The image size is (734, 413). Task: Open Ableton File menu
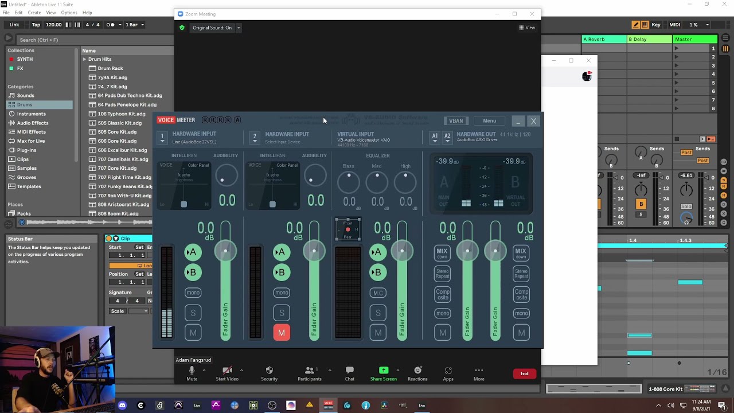point(6,13)
